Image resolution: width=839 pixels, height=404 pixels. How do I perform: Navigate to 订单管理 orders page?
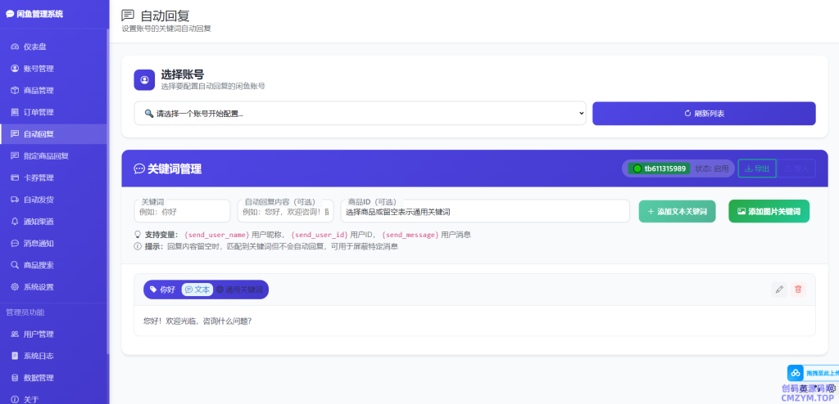(x=38, y=112)
